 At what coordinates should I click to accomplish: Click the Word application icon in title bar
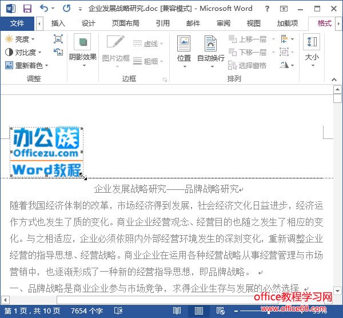[x=11, y=9]
